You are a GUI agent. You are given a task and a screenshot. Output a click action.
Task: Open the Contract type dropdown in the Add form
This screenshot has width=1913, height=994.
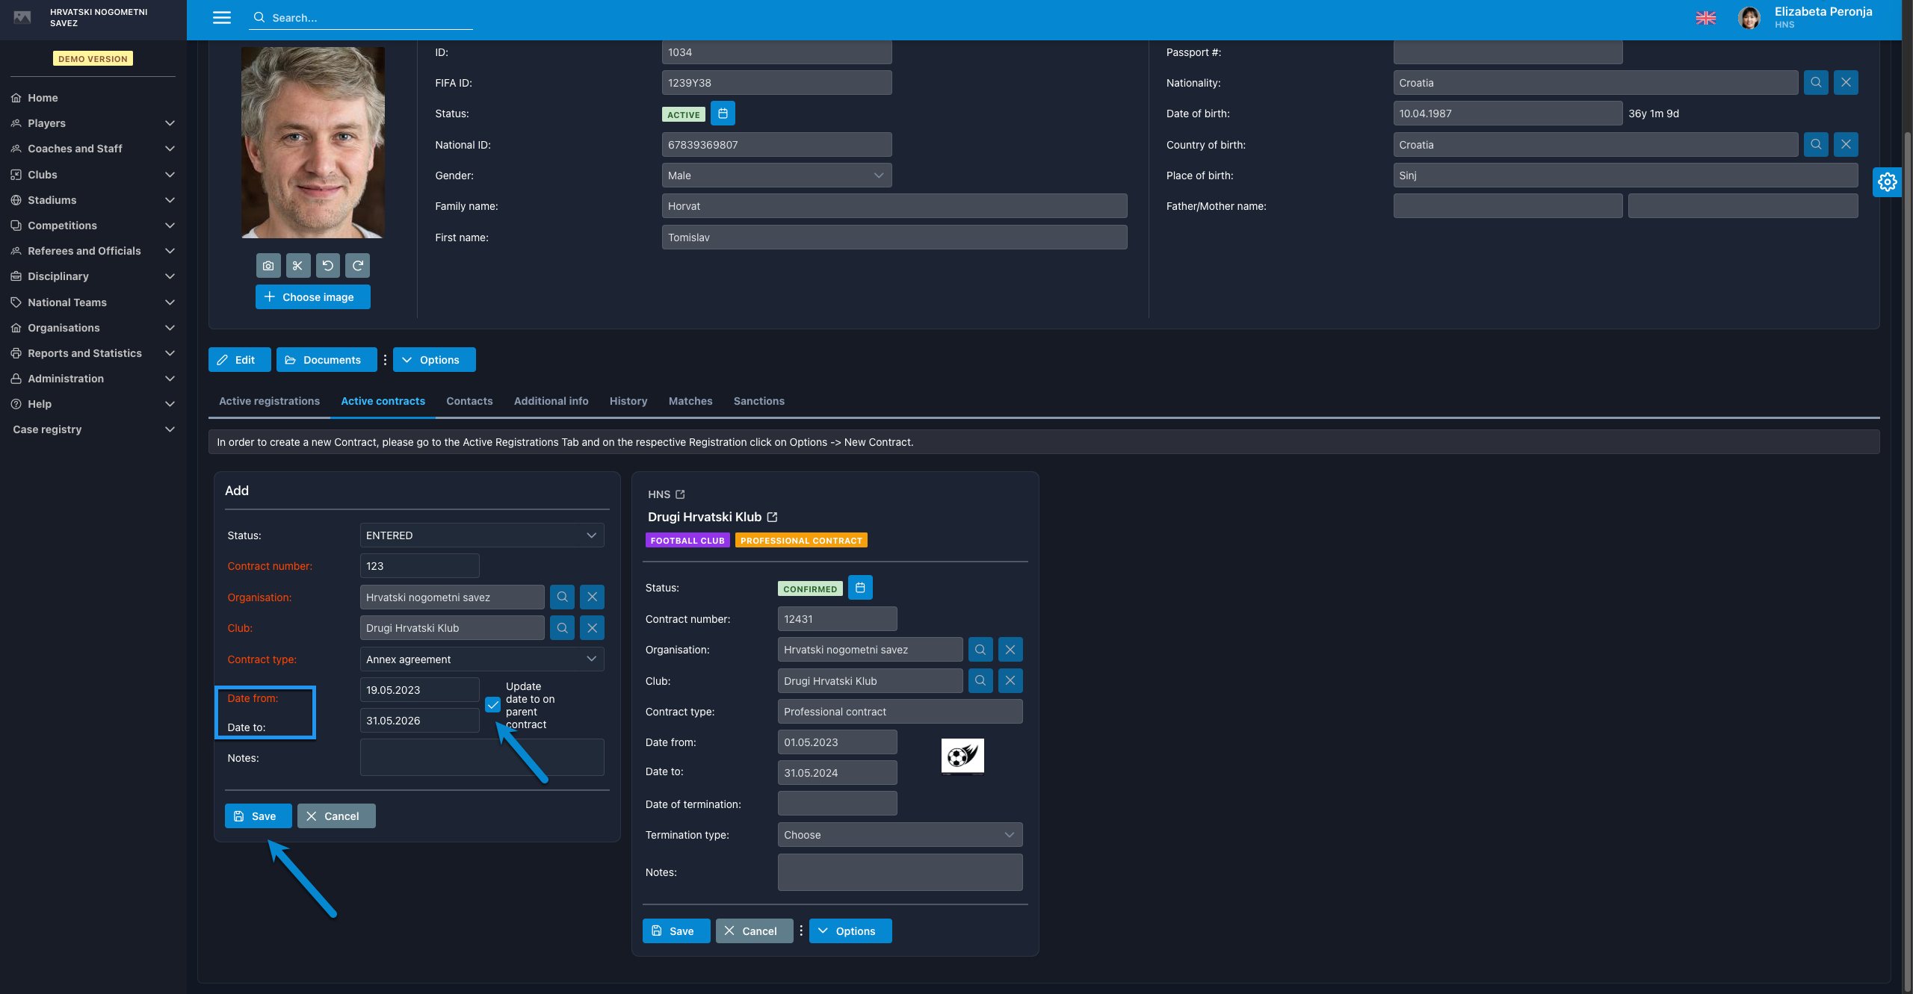(482, 659)
